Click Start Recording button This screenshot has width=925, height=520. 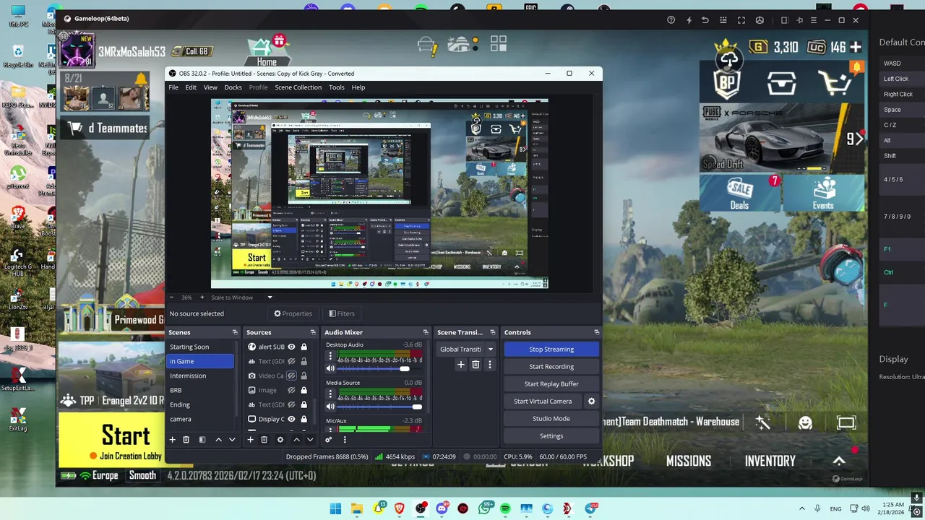551,366
